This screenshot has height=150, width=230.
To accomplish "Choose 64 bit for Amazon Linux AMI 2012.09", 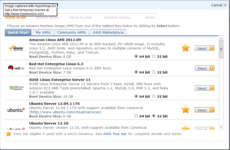I will (x=136, y=56).
